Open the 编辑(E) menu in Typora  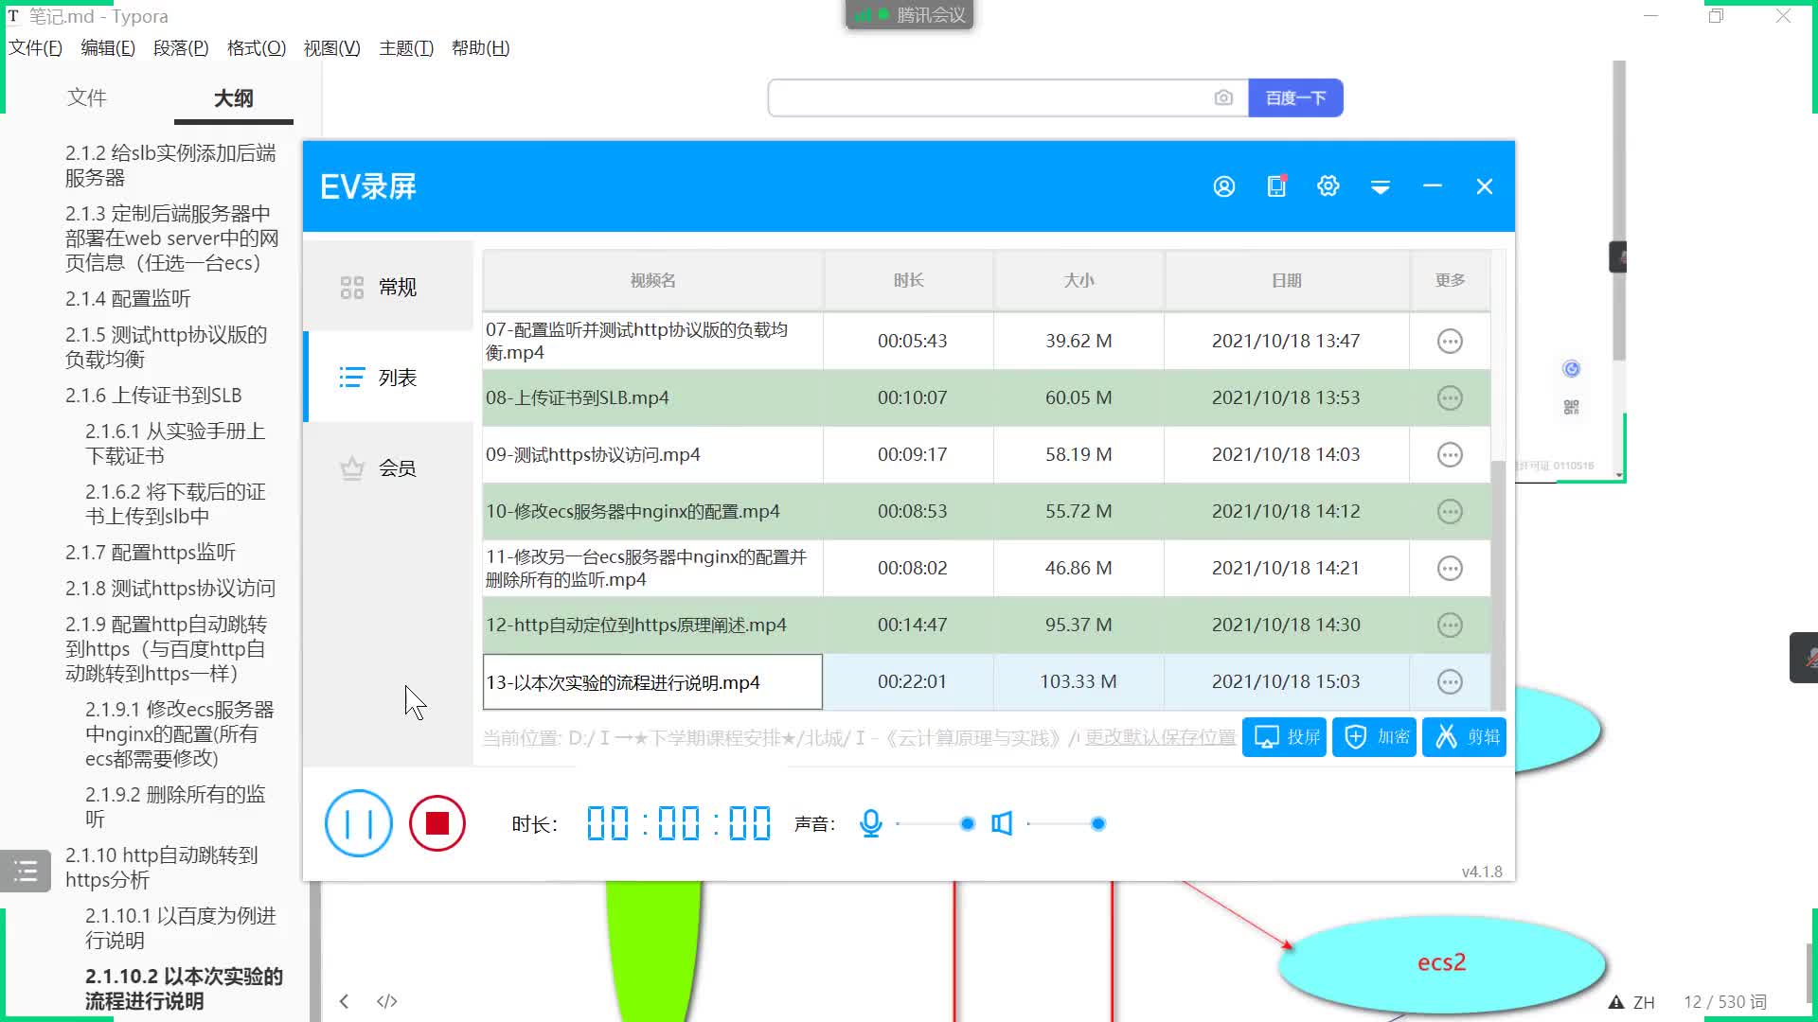click(x=108, y=47)
